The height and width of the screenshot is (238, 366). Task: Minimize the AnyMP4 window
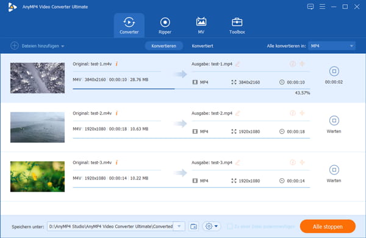point(334,7)
